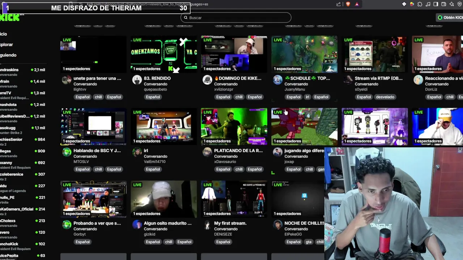Screen dimensions: 463x260
Task: Click 'chill' tag under xviizionzpr stream
Action: (239, 97)
